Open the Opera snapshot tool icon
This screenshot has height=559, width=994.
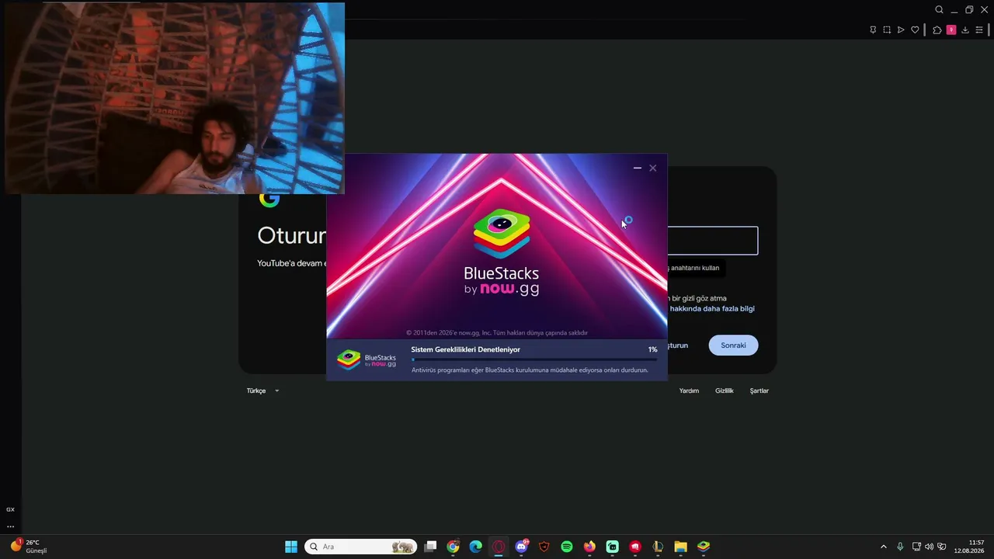(887, 30)
